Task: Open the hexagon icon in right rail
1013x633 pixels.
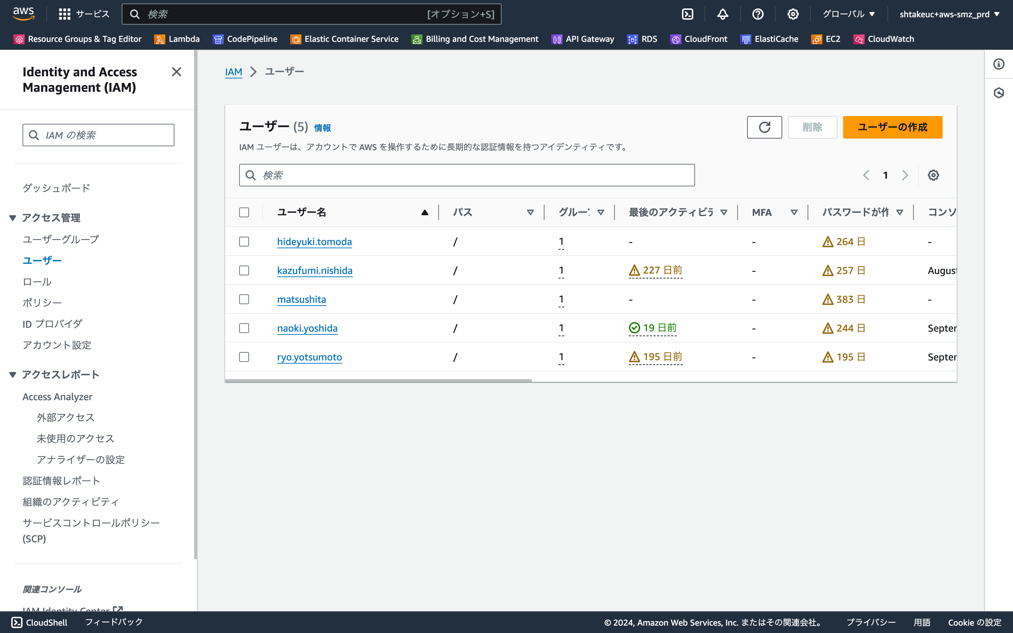Action: click(999, 92)
